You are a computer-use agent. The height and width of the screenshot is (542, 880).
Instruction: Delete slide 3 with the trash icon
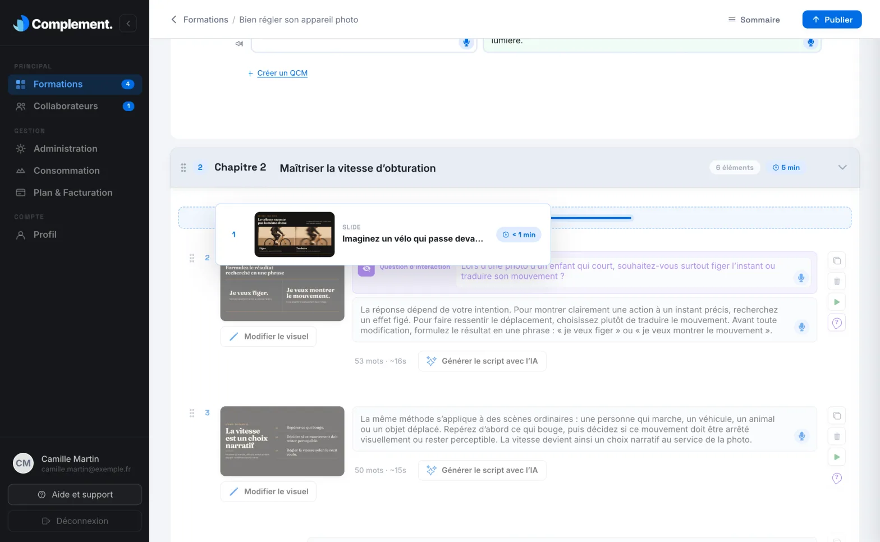837,437
